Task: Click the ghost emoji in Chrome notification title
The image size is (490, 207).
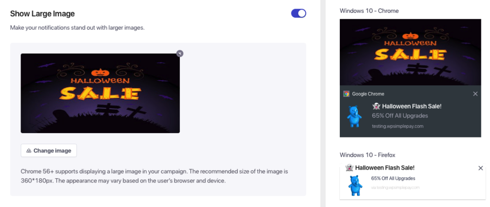Action: pos(376,106)
